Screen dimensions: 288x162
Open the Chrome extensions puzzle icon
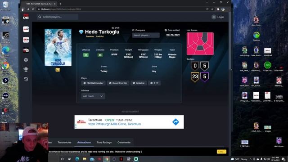click(x=218, y=9)
